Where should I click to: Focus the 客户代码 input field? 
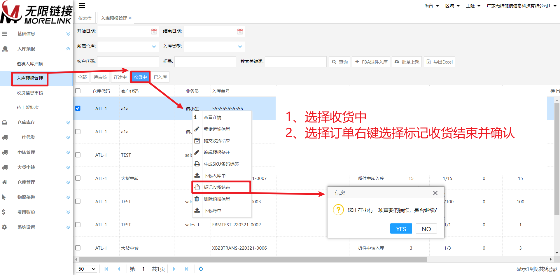[128, 62]
